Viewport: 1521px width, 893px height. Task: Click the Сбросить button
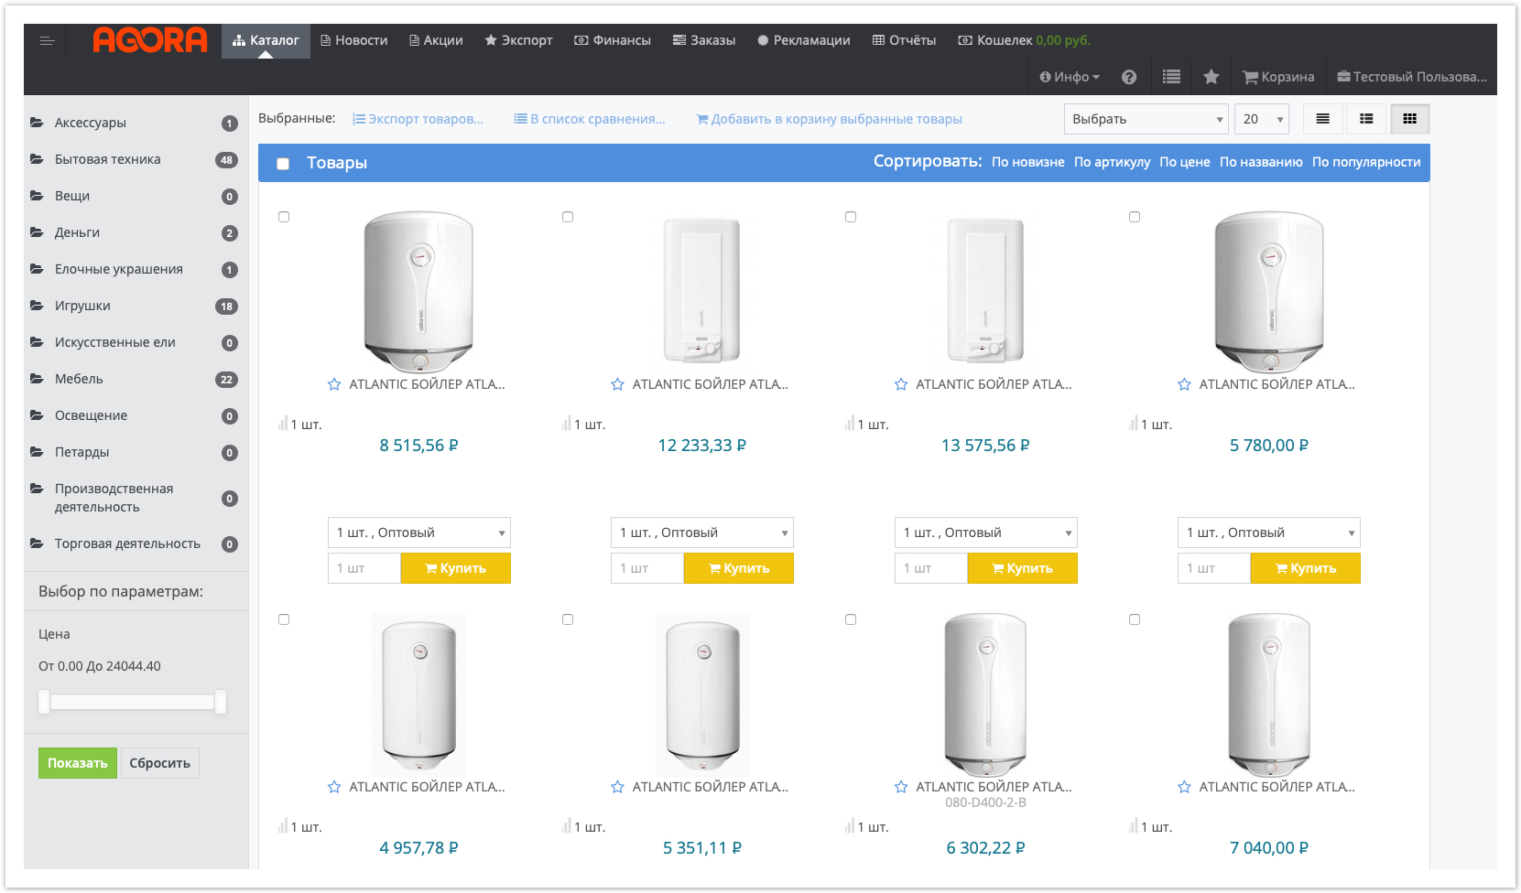click(160, 763)
